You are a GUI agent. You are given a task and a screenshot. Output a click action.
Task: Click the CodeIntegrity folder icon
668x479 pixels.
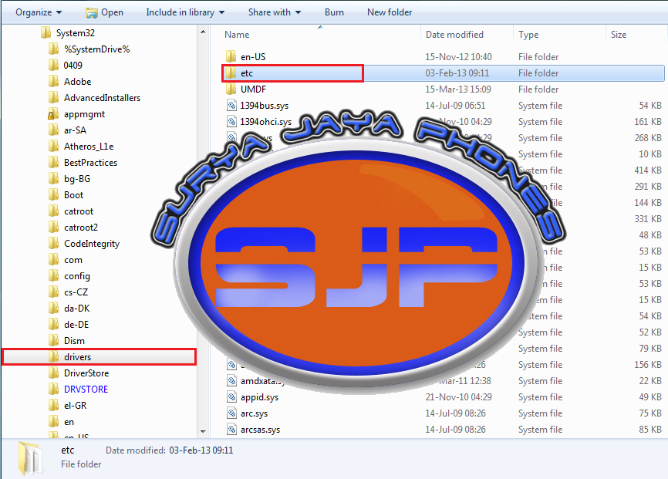click(53, 243)
